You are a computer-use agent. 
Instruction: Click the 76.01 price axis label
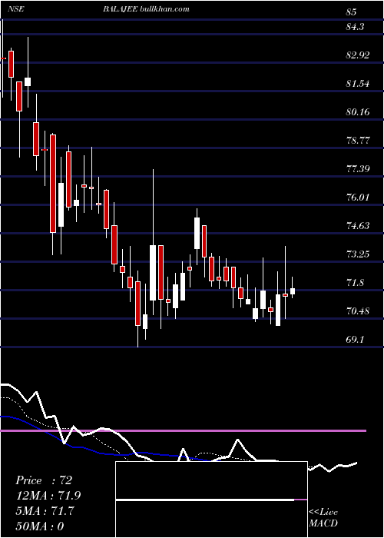358,198
